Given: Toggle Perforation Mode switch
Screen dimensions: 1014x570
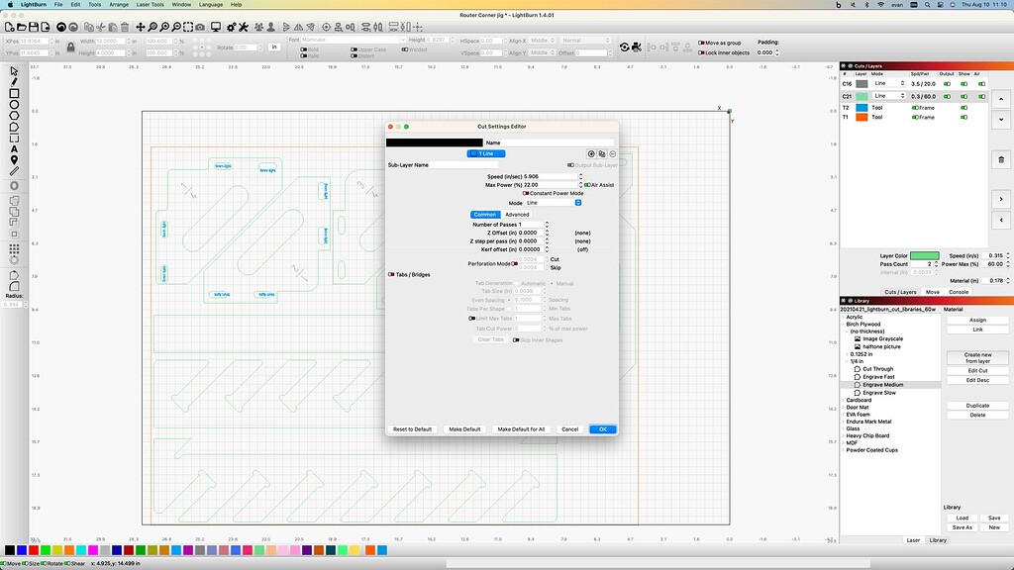Looking at the screenshot, I should coord(514,263).
